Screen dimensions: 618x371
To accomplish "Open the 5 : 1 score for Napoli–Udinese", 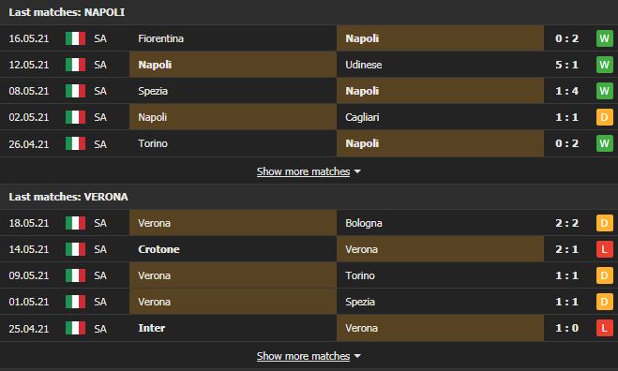I will point(566,65).
